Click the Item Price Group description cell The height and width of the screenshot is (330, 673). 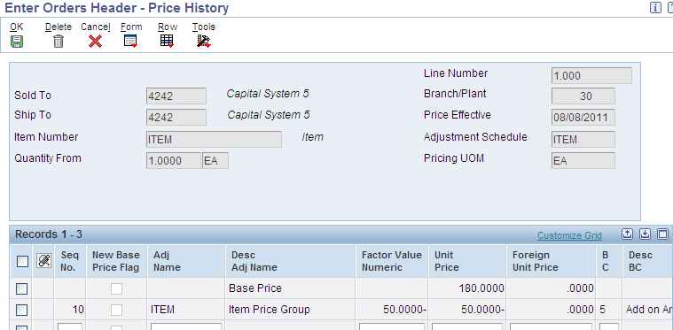290,310
